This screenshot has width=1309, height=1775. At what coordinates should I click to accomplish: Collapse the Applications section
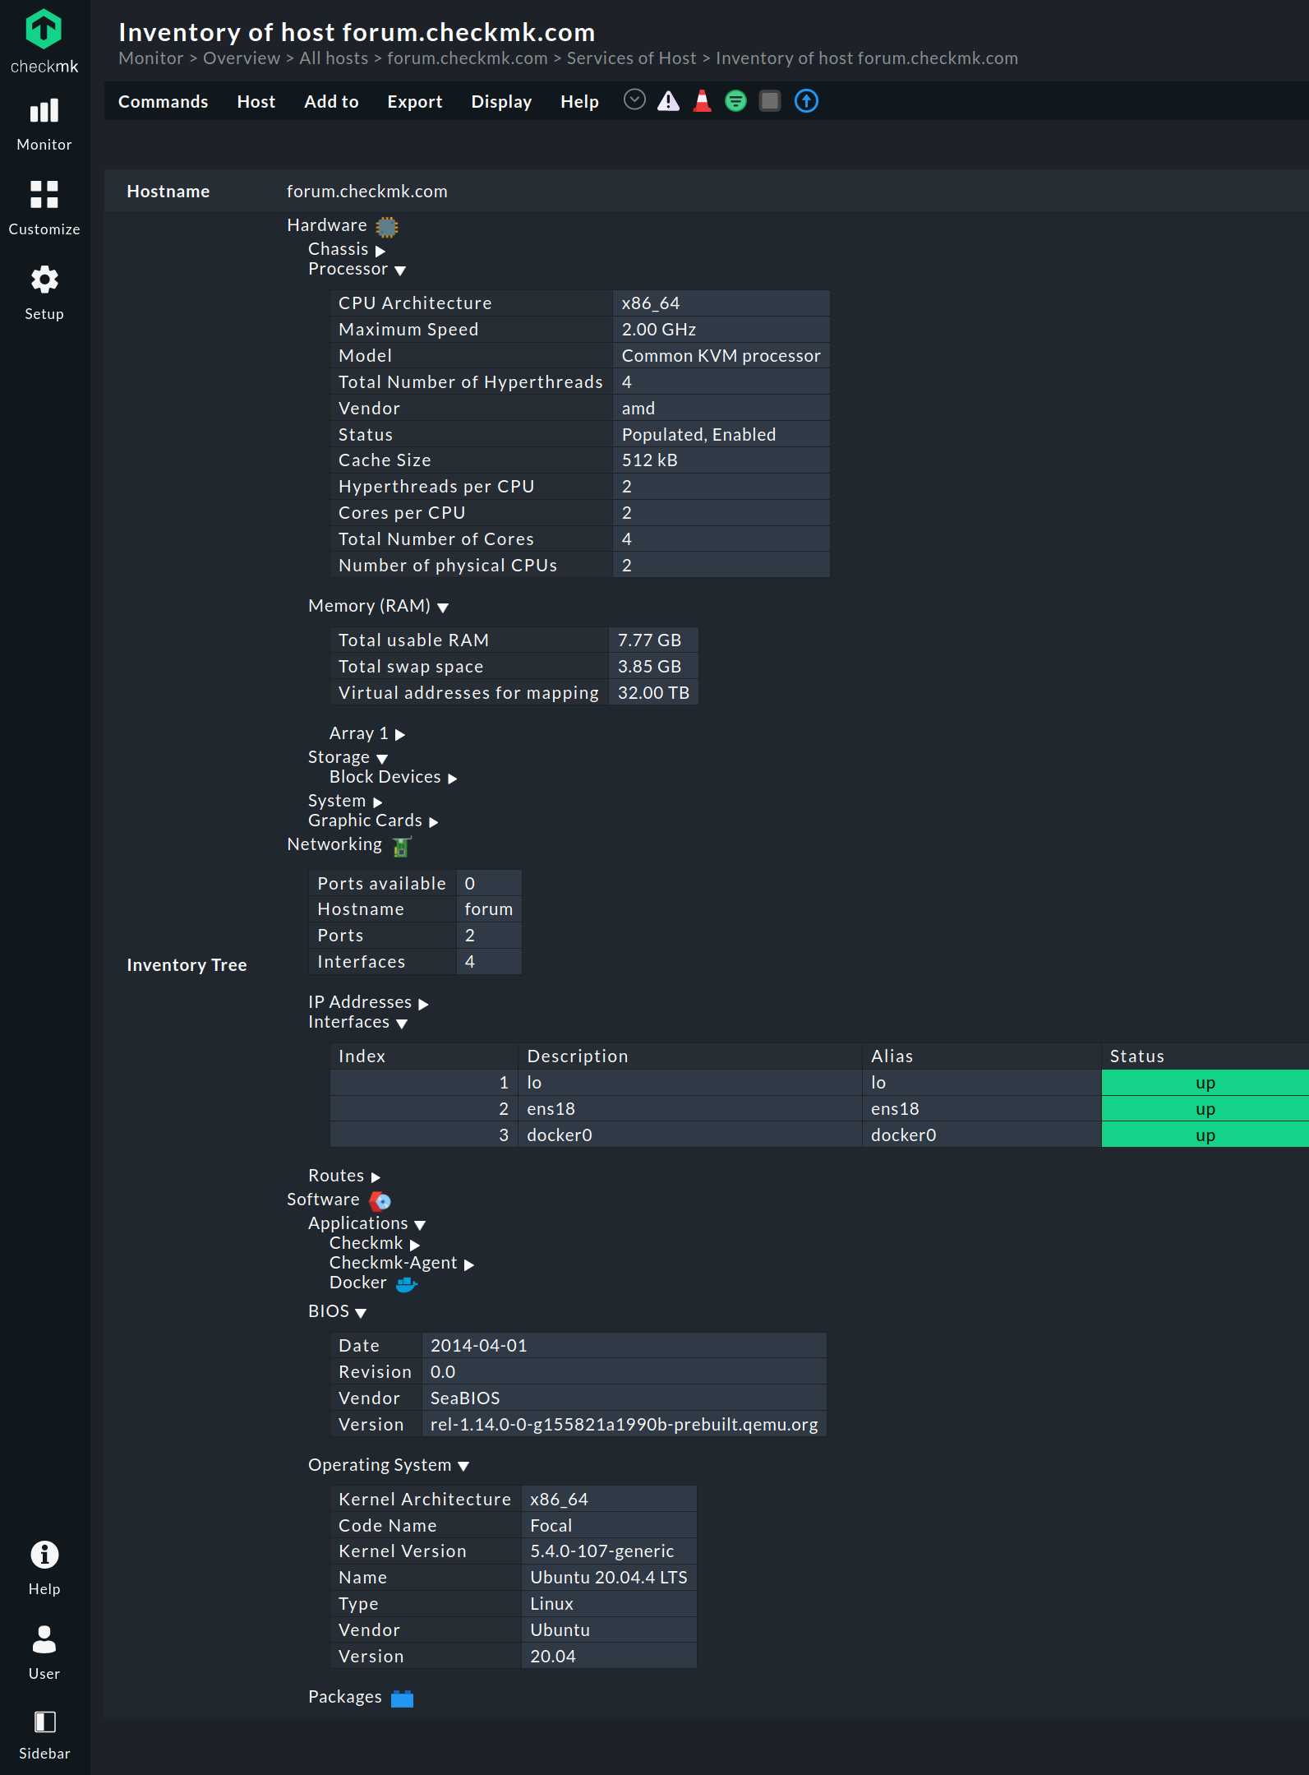pyautogui.click(x=420, y=1225)
